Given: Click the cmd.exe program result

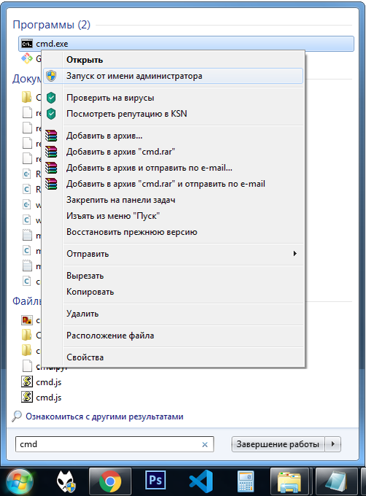Looking at the screenshot, I should [x=186, y=44].
